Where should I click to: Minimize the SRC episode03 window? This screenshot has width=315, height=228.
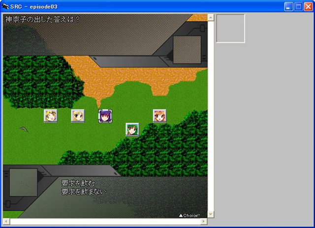288,7
